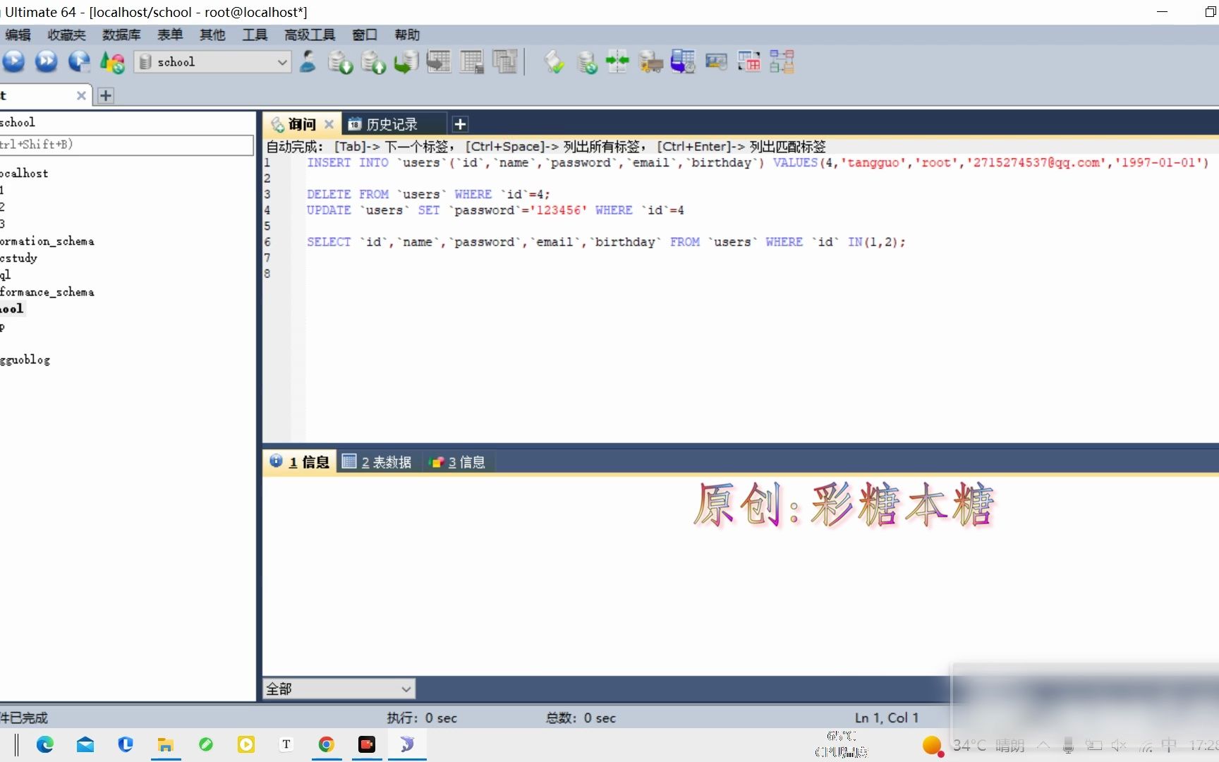The width and height of the screenshot is (1219, 762).
Task: Select the database ending in guoblog
Action: [x=25, y=359]
